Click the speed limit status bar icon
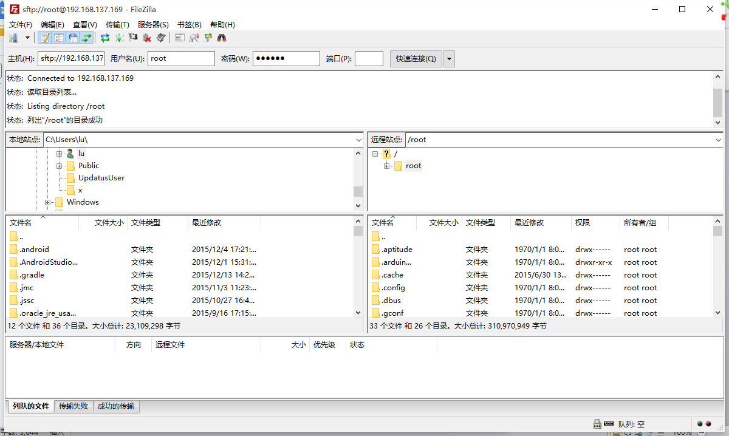The height and width of the screenshot is (436, 729). (x=610, y=424)
